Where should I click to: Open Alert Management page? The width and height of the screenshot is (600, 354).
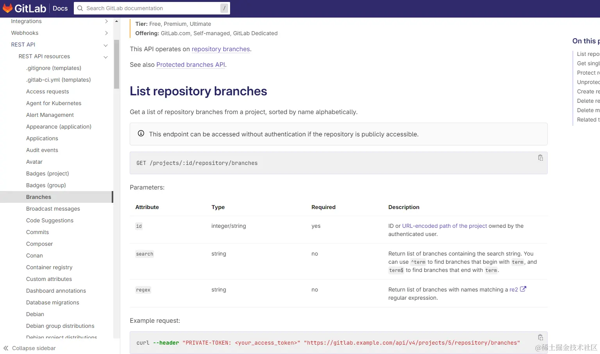click(50, 115)
